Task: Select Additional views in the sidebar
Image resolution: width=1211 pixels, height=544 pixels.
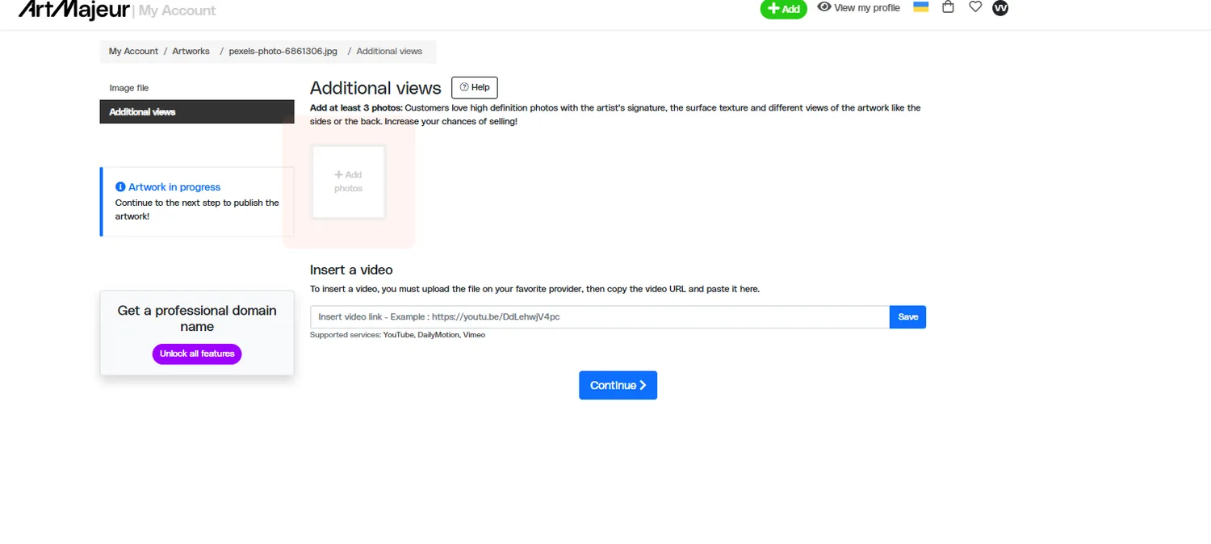Action: (197, 111)
